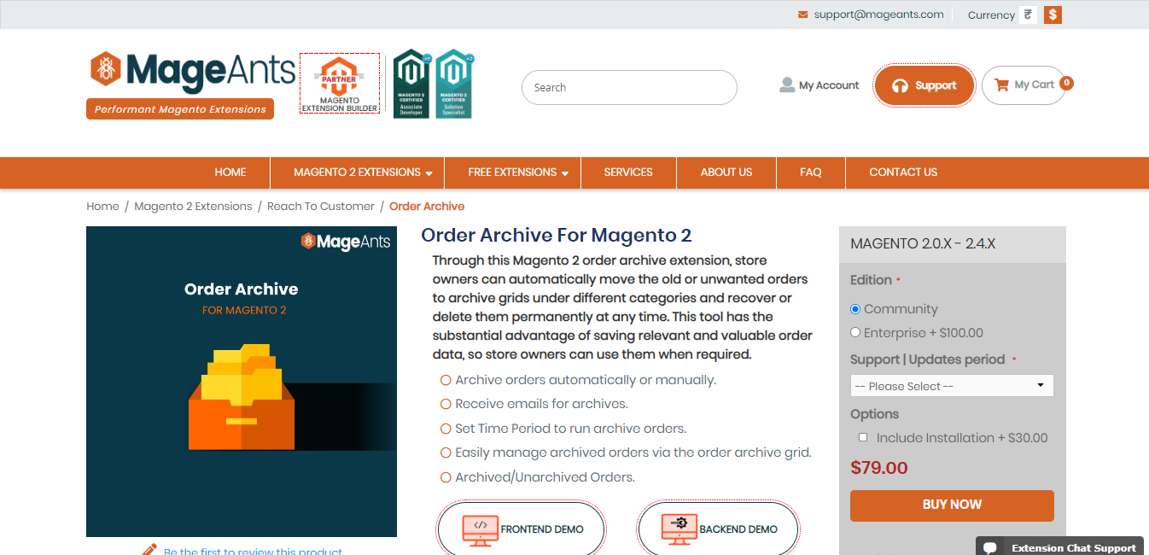The width and height of the screenshot is (1149, 555).
Task: Click the email envelope icon beside support@mageants.com
Action: point(801,15)
